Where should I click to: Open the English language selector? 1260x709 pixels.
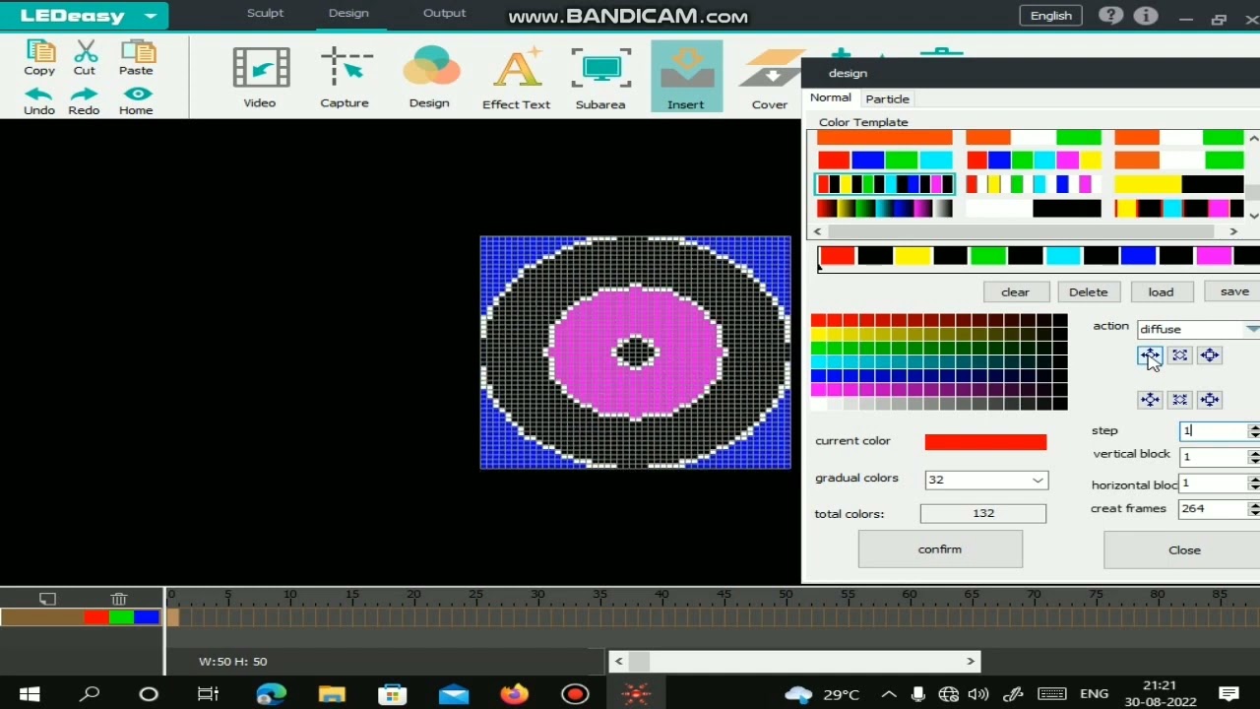[x=1051, y=16]
